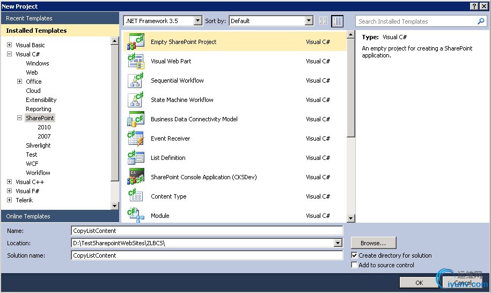Viewport: 491px width, 293px height.
Task: Select Windows under Visual C#
Action: [37, 63]
